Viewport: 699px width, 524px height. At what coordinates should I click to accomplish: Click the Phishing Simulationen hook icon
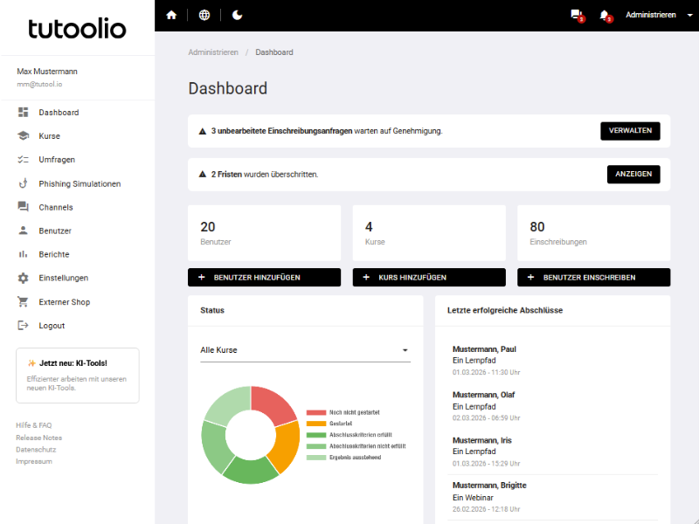click(x=23, y=183)
